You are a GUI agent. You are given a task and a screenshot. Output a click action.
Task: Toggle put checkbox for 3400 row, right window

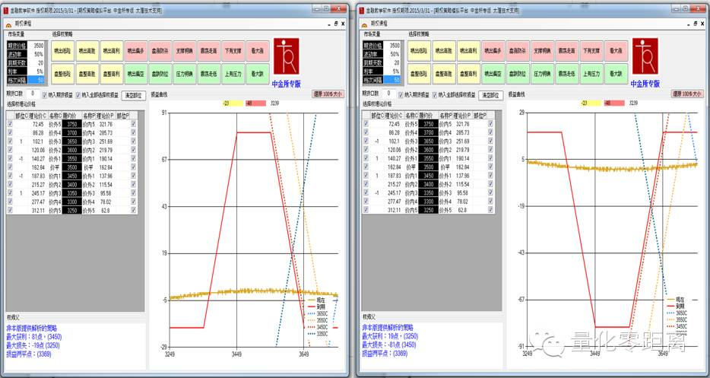(x=490, y=185)
